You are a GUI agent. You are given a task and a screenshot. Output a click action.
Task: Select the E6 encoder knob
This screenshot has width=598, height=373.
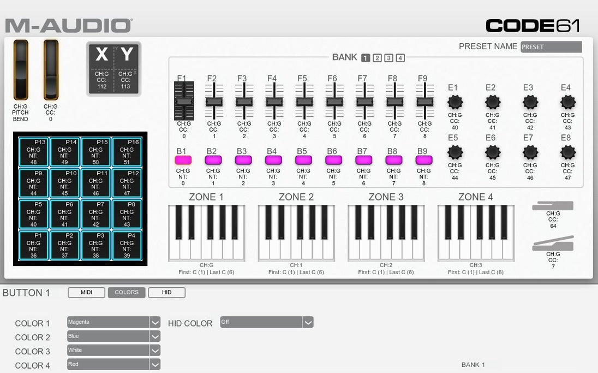492,152
